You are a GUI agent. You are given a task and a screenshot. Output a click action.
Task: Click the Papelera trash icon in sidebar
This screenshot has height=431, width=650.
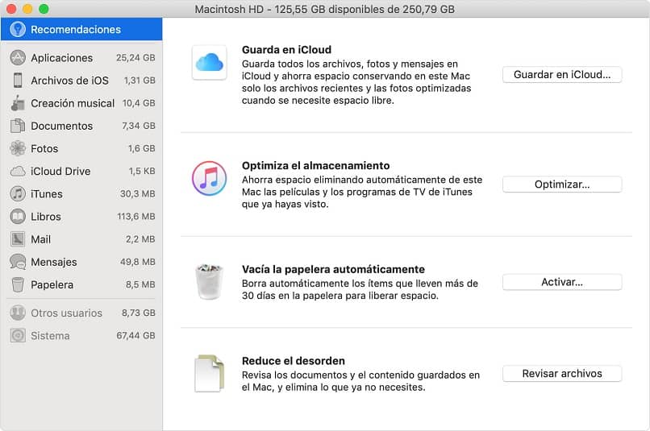pos(18,284)
